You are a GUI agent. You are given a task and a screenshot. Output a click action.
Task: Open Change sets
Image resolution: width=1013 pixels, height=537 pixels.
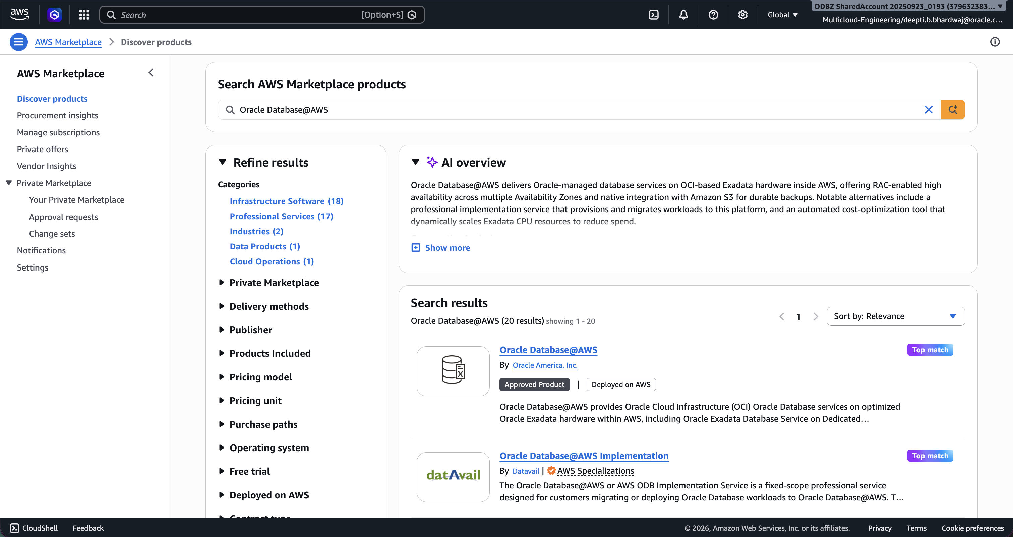pyautogui.click(x=52, y=234)
